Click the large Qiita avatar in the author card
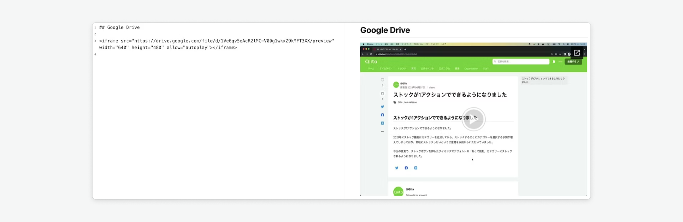 point(398,192)
